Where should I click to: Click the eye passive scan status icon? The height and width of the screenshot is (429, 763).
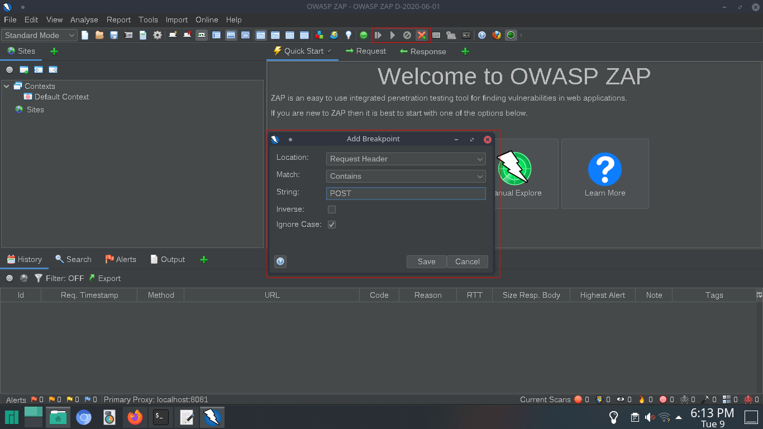621,399
